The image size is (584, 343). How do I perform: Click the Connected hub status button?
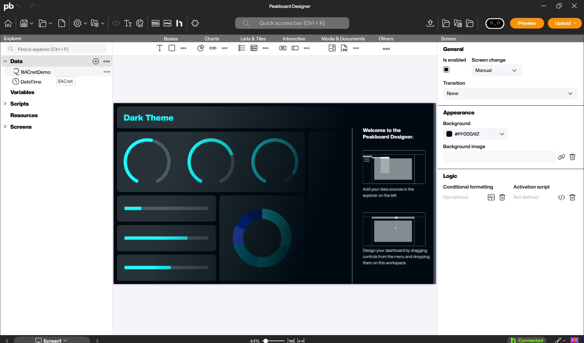(527, 340)
